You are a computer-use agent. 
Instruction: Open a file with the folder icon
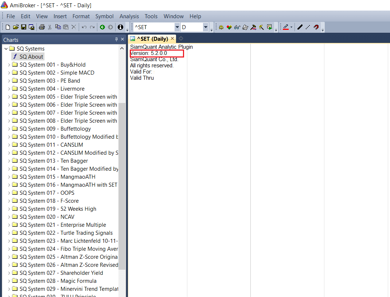click(16, 27)
